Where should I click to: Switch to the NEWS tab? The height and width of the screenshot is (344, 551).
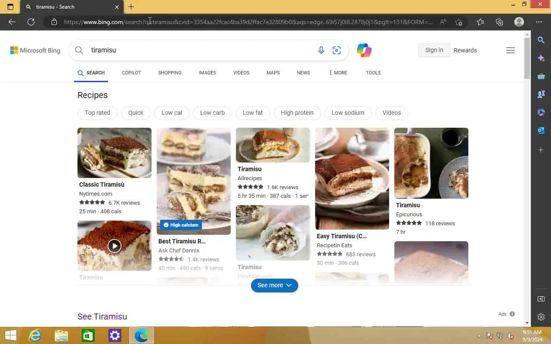pos(303,73)
